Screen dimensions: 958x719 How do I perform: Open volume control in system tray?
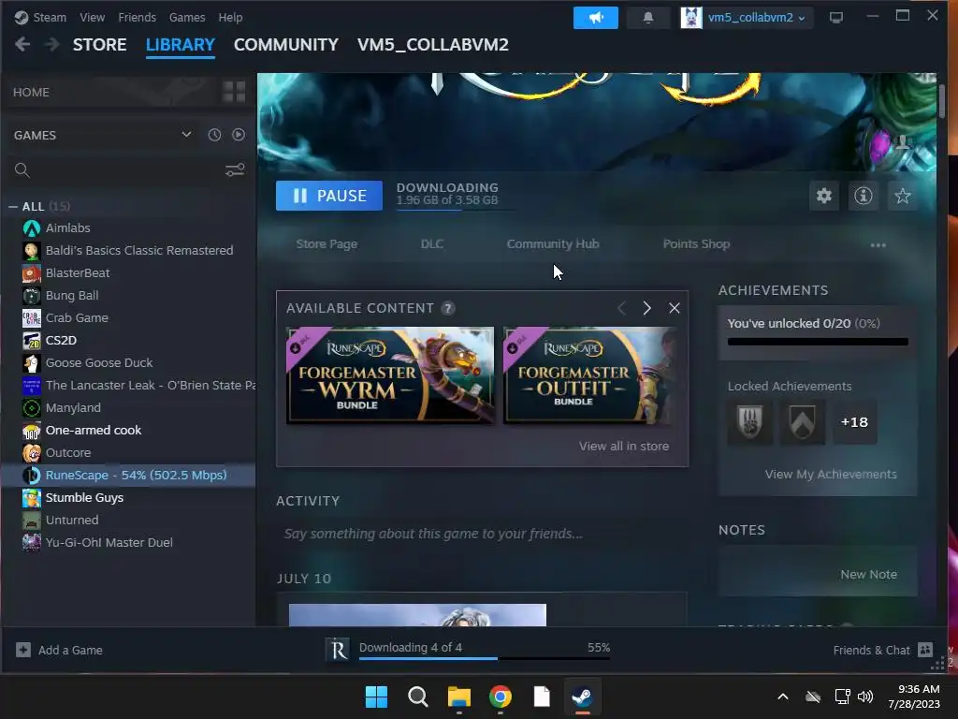click(x=865, y=697)
